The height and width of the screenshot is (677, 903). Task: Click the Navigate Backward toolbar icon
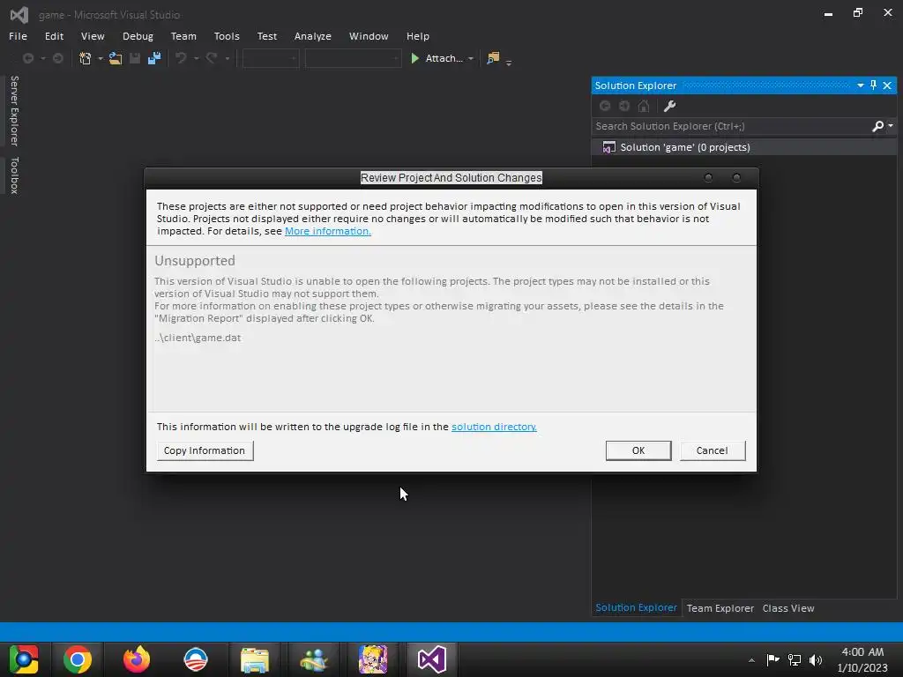coord(27,58)
